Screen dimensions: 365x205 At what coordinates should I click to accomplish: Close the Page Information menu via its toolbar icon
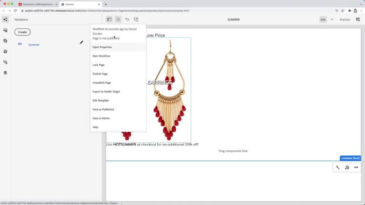pyautogui.click(x=118, y=19)
